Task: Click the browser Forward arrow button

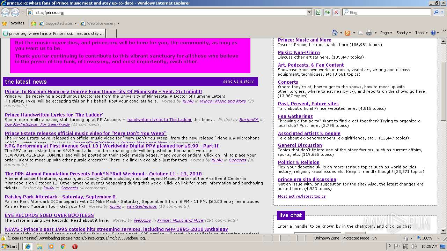Action: (x=15, y=12)
